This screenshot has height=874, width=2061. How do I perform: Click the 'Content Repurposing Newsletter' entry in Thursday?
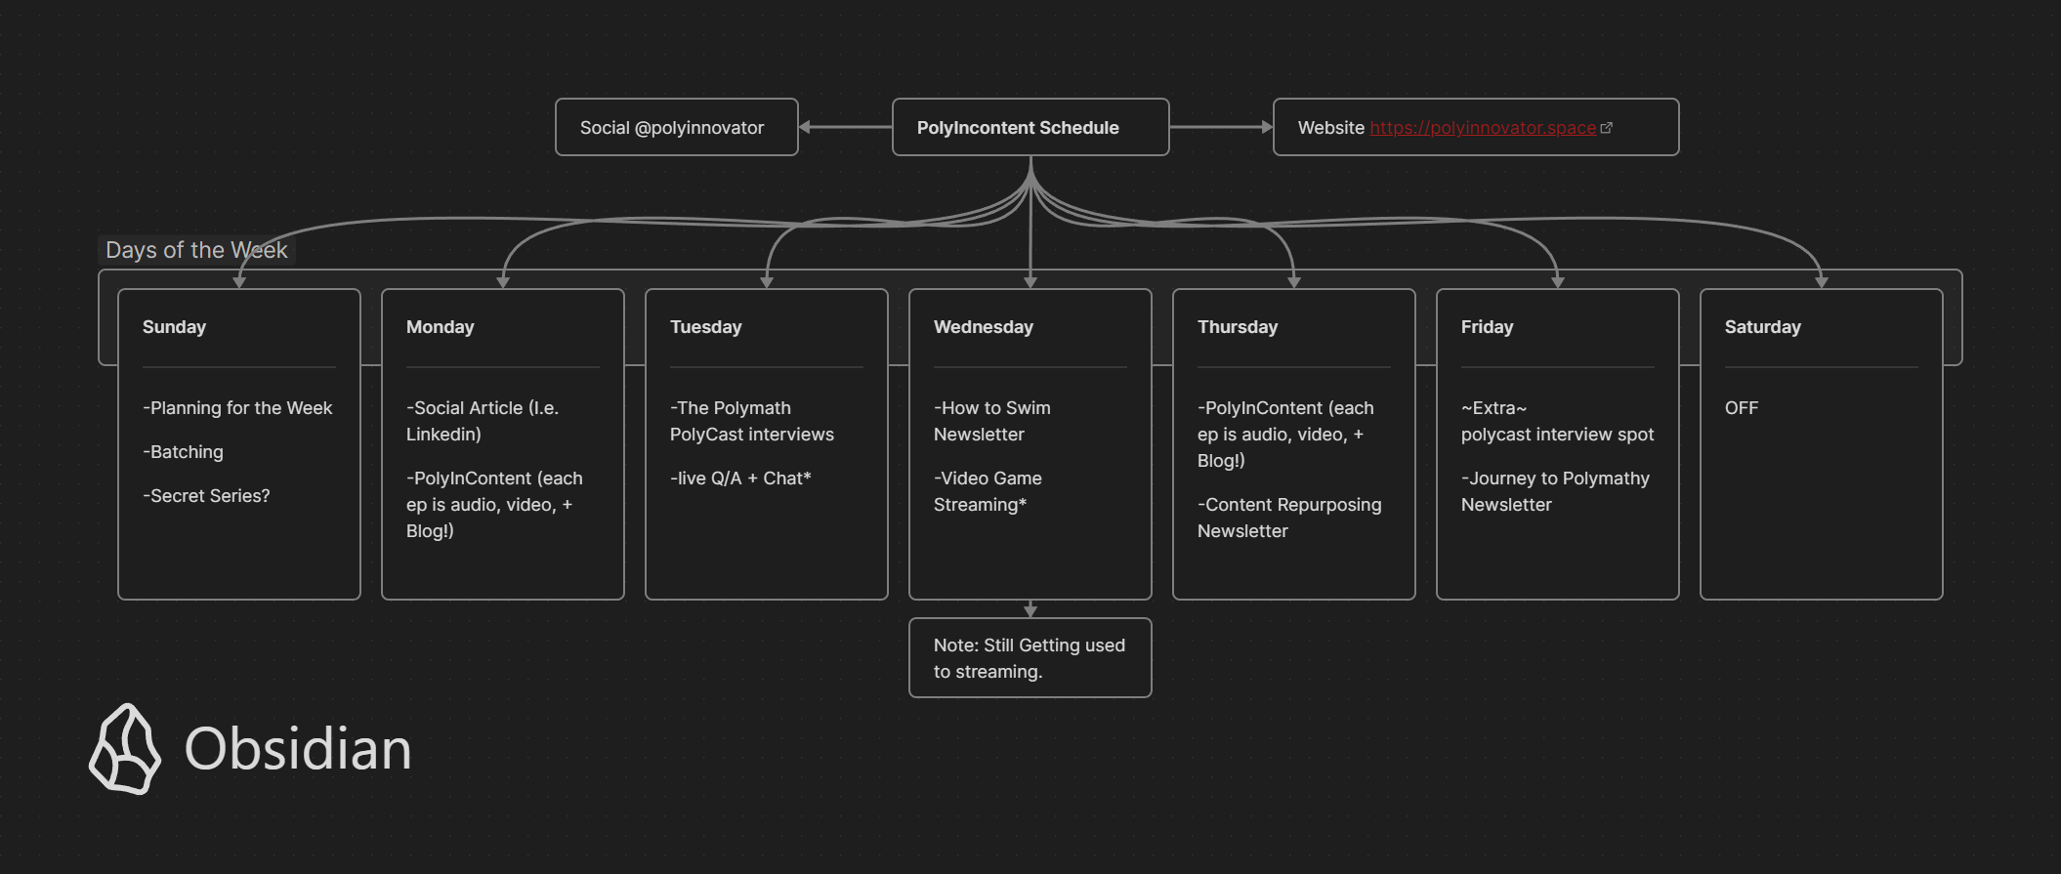click(x=1288, y=518)
